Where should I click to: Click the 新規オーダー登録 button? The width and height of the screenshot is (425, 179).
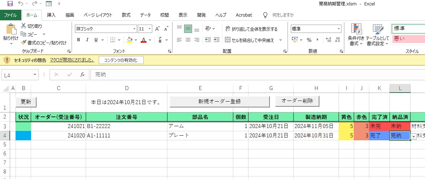pos(220,102)
